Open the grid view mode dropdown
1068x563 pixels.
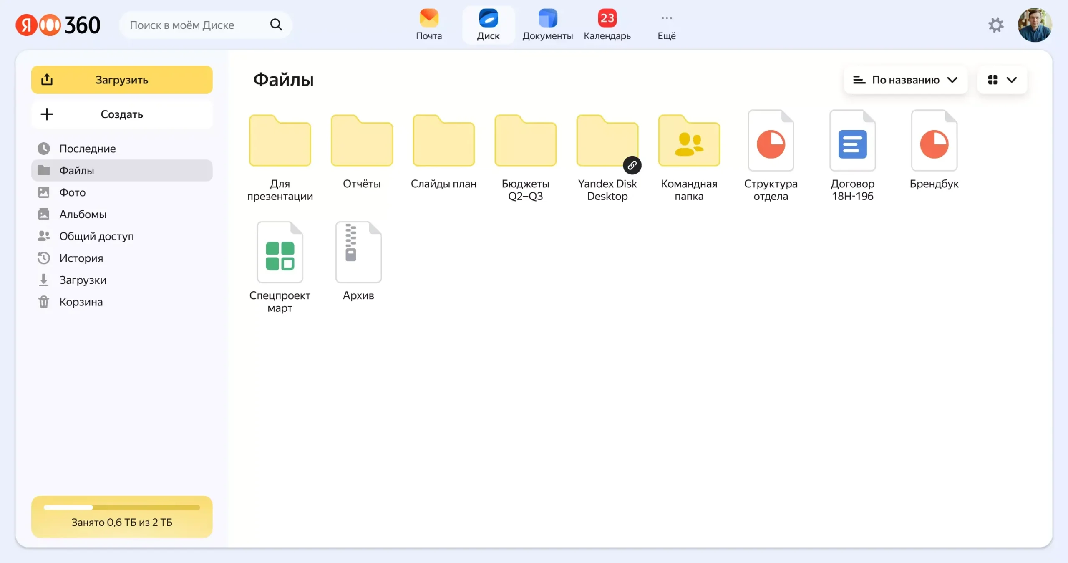point(1002,80)
